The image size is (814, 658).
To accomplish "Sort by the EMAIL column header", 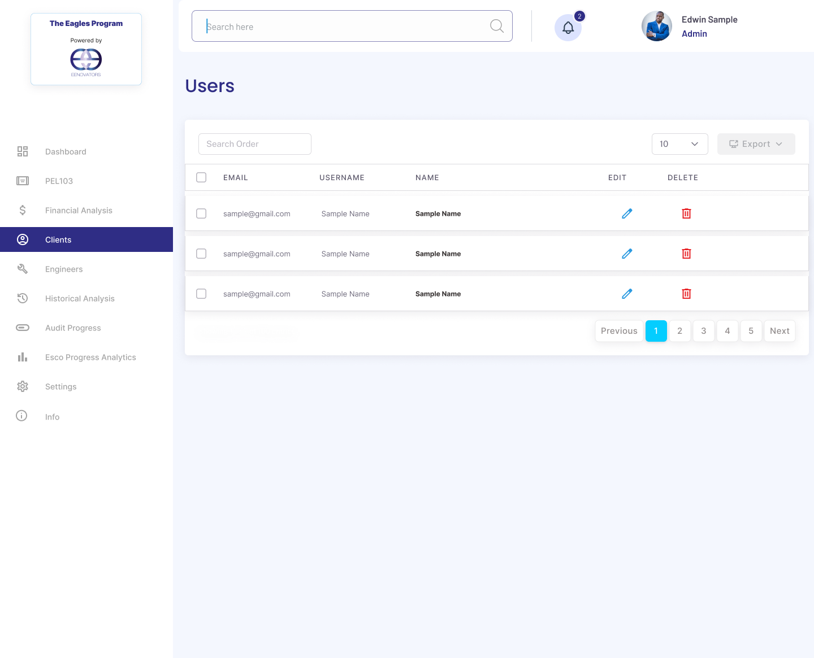I will 236,177.
